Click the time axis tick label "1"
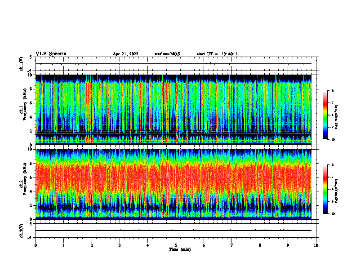 coord(63,245)
